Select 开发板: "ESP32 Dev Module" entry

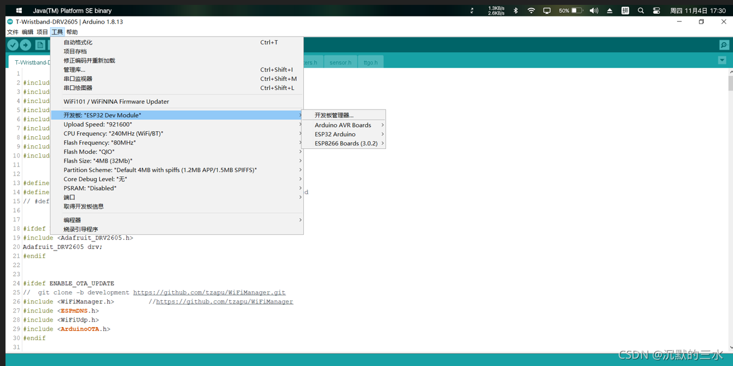(177, 115)
